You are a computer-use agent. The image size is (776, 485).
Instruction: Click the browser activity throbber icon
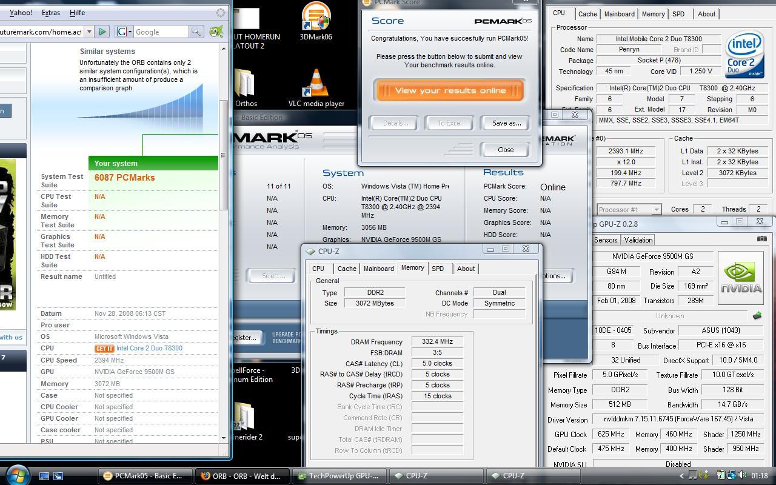pos(221,12)
